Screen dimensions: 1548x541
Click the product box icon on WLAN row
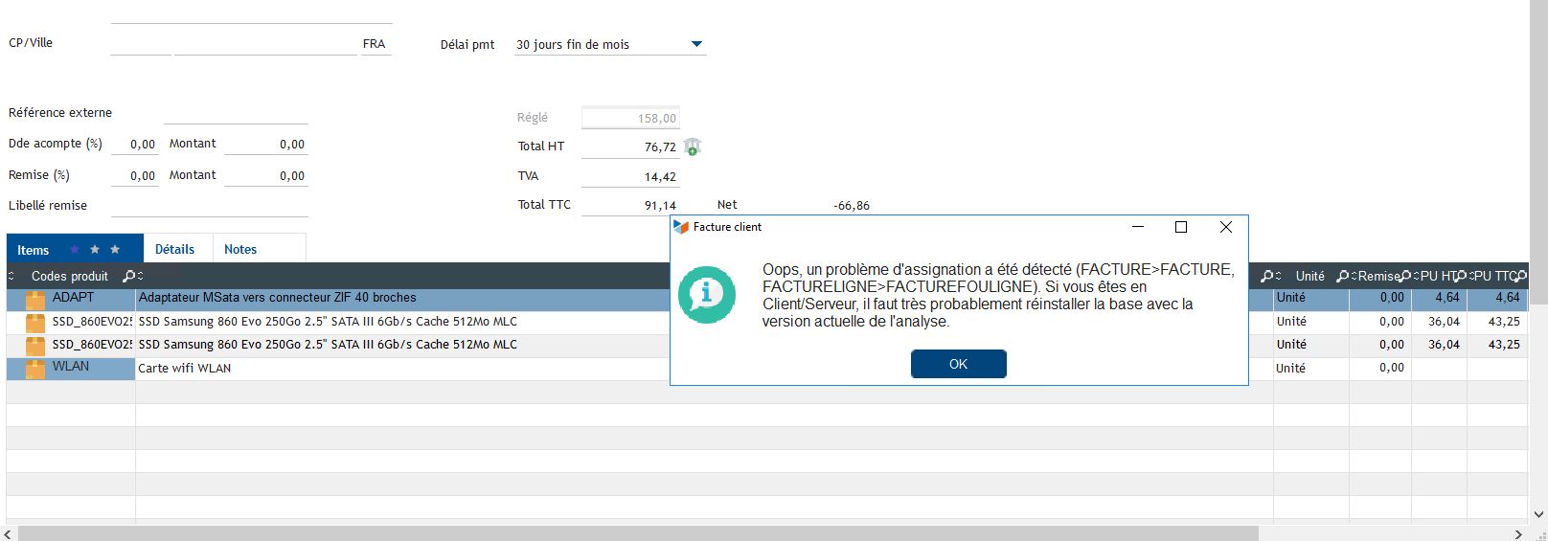(35, 369)
